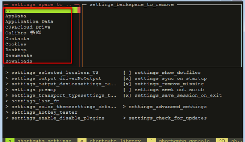Open settings_transport_type option
245x142 pixels.
61,95
